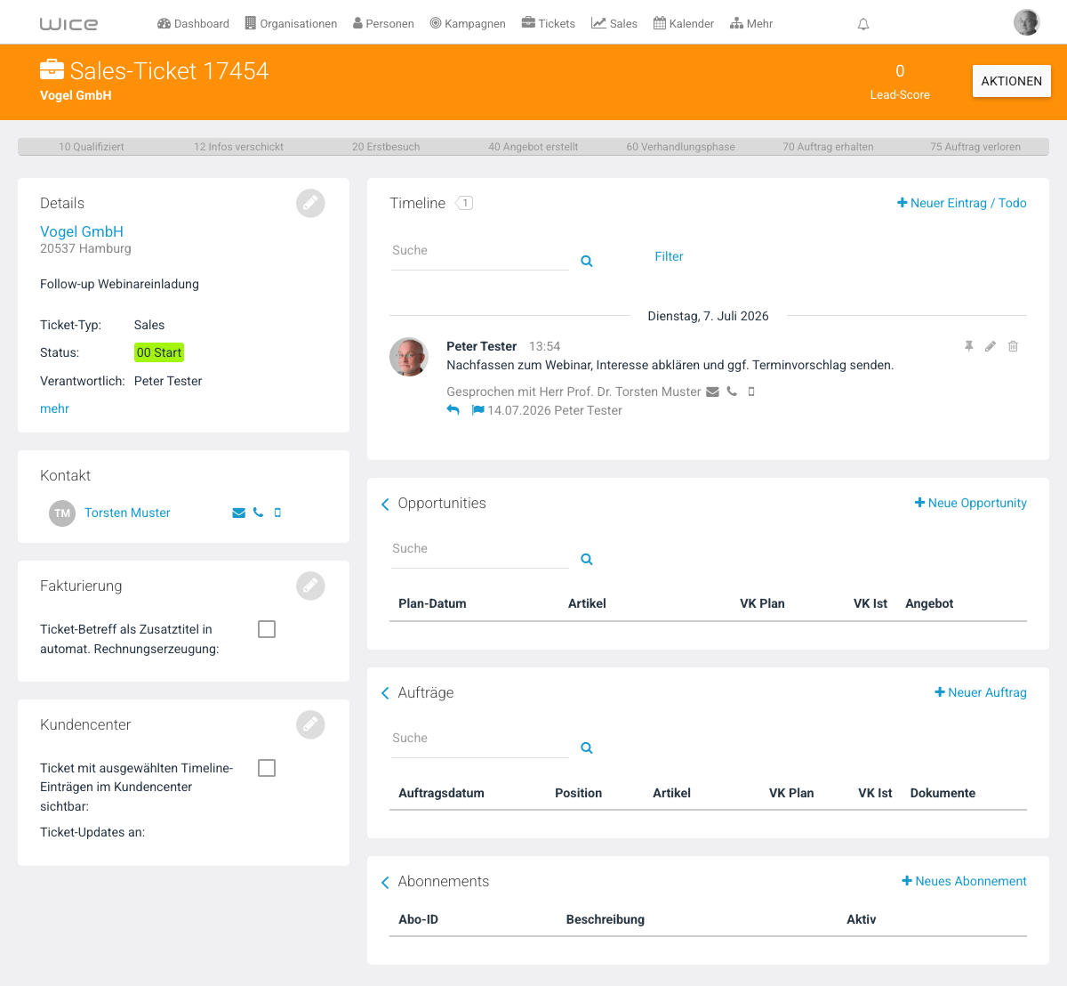This screenshot has height=986, width=1067.
Task: Set pipeline stage to 40 Angebot erstellt
Action: [533, 147]
